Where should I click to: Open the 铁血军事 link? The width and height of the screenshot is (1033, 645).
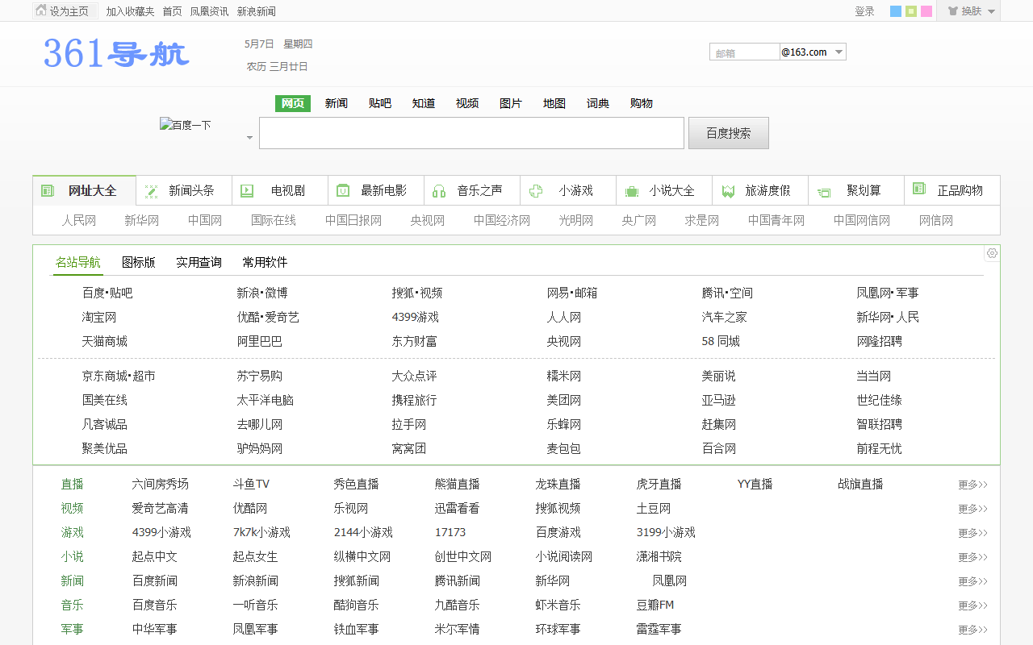click(x=357, y=629)
